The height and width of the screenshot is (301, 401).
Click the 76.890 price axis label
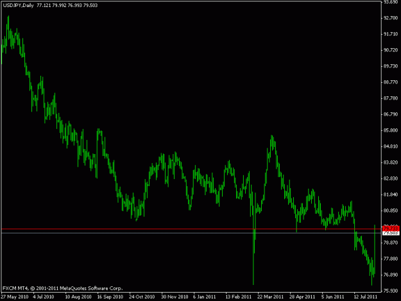coord(391,275)
